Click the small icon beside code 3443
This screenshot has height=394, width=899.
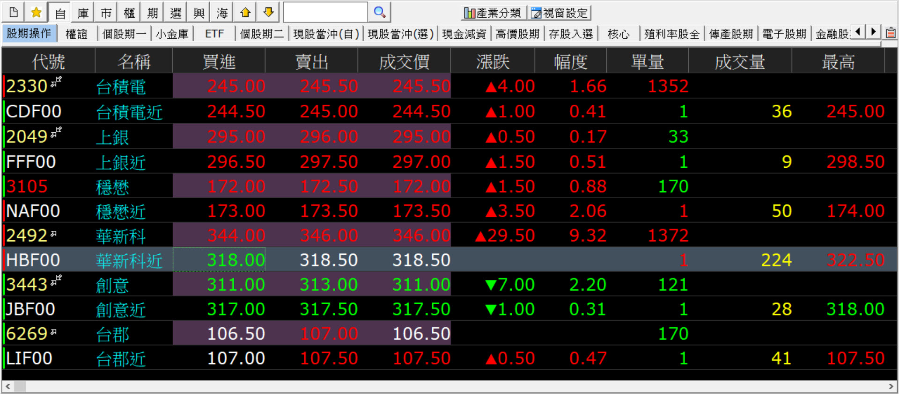click(x=56, y=280)
